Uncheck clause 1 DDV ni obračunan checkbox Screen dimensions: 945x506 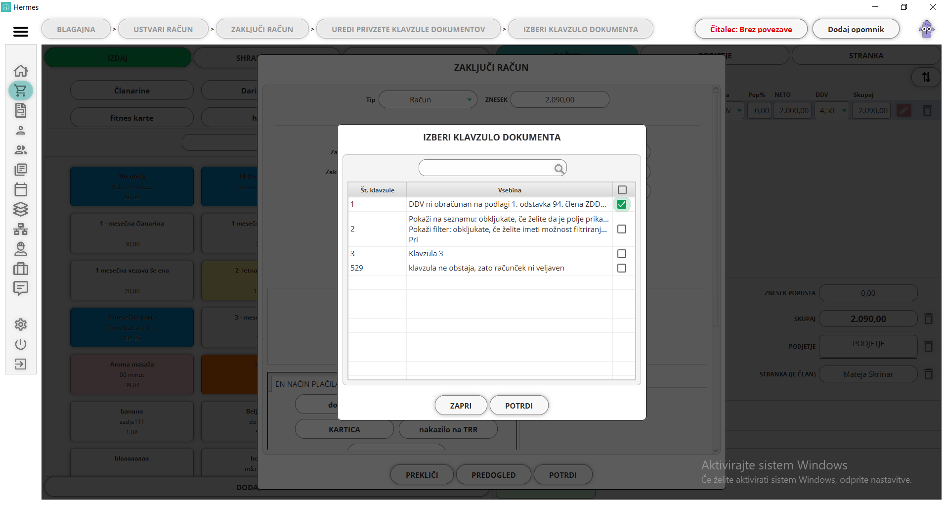tap(622, 204)
